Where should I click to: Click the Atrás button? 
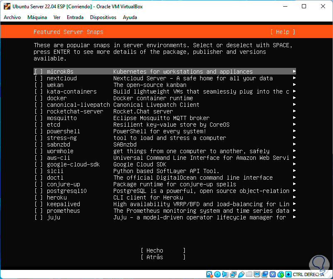(x=163, y=257)
